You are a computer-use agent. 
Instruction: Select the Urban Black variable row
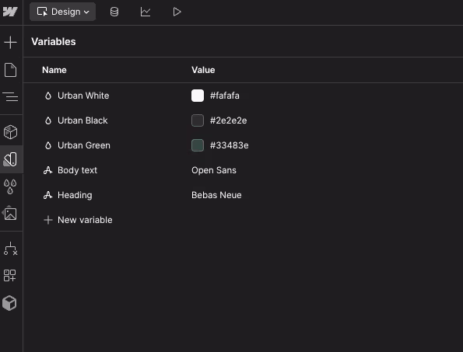(x=243, y=120)
